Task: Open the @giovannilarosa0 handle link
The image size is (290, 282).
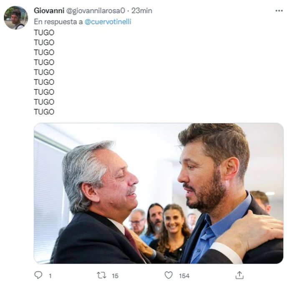Action: 96,11
